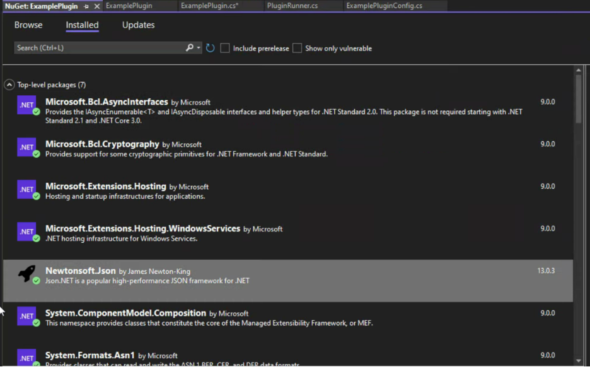Click 'by James Newton-King' author text
Viewport: 590px width, 367px height.
(154, 271)
